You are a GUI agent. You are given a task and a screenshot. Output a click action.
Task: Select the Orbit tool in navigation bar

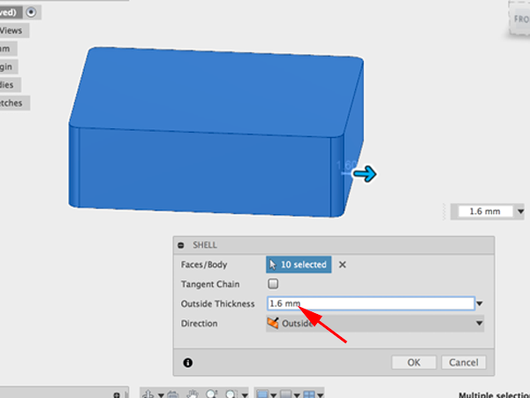[148, 394]
